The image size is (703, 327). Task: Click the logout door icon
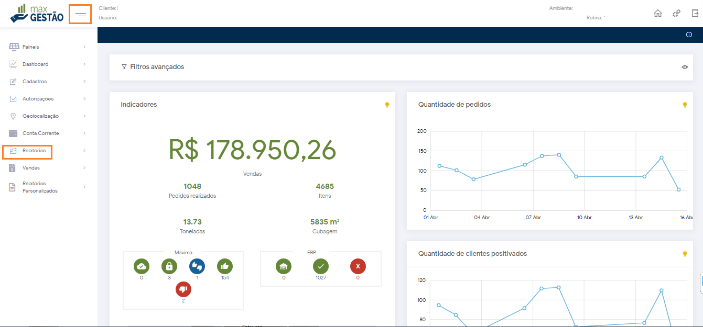point(695,14)
